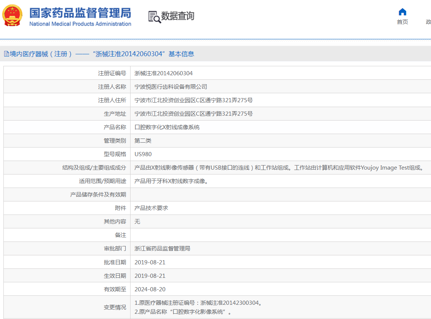Image resolution: width=431 pixels, height=319 pixels.
Task: Select 生效日期 value 2019-08-21
Action: (x=150, y=276)
